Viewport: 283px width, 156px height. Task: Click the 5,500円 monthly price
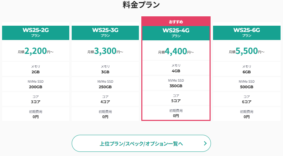246,51
